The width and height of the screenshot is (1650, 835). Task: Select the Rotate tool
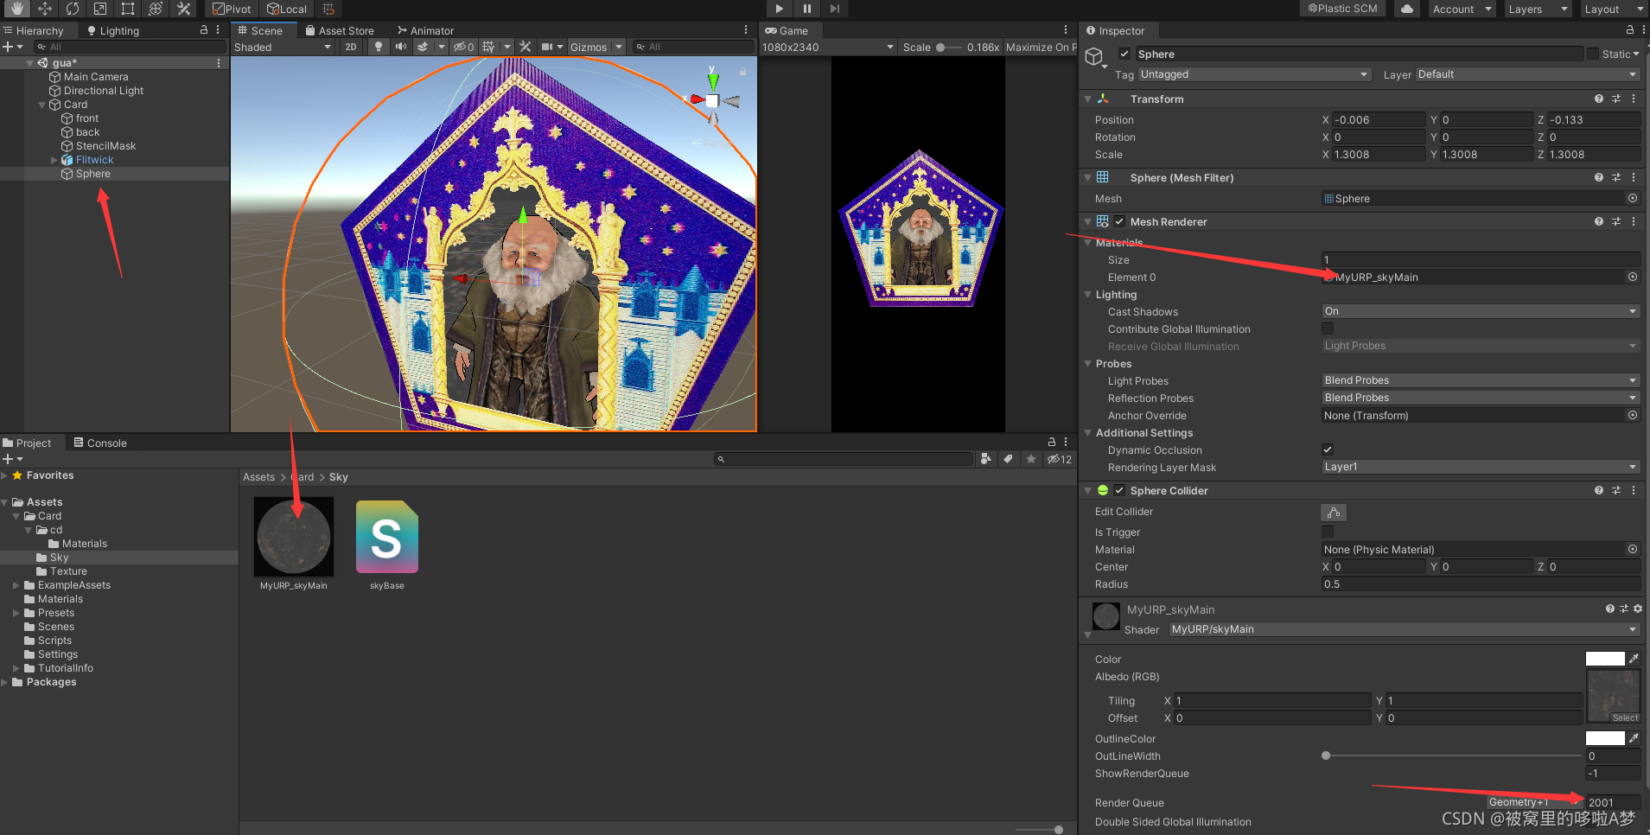click(x=73, y=9)
